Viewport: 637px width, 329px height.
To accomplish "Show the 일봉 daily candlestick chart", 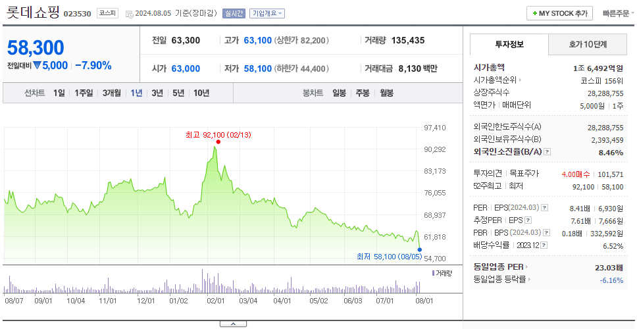I will click(339, 93).
